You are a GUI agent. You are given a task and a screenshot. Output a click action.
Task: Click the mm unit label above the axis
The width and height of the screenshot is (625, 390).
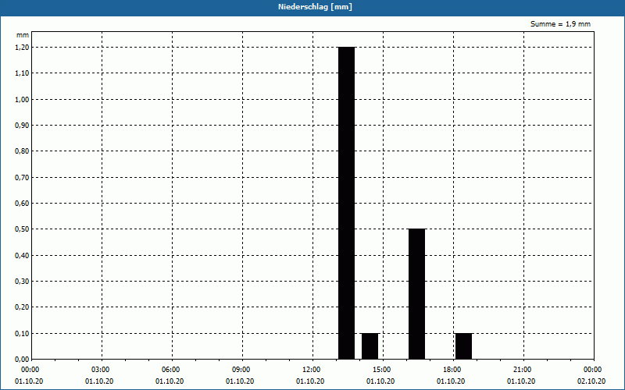pyautogui.click(x=23, y=35)
